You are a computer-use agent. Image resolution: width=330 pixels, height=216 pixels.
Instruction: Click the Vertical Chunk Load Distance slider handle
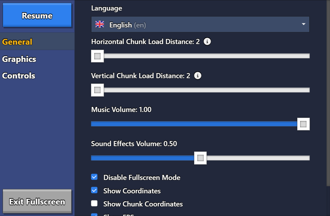97,90
